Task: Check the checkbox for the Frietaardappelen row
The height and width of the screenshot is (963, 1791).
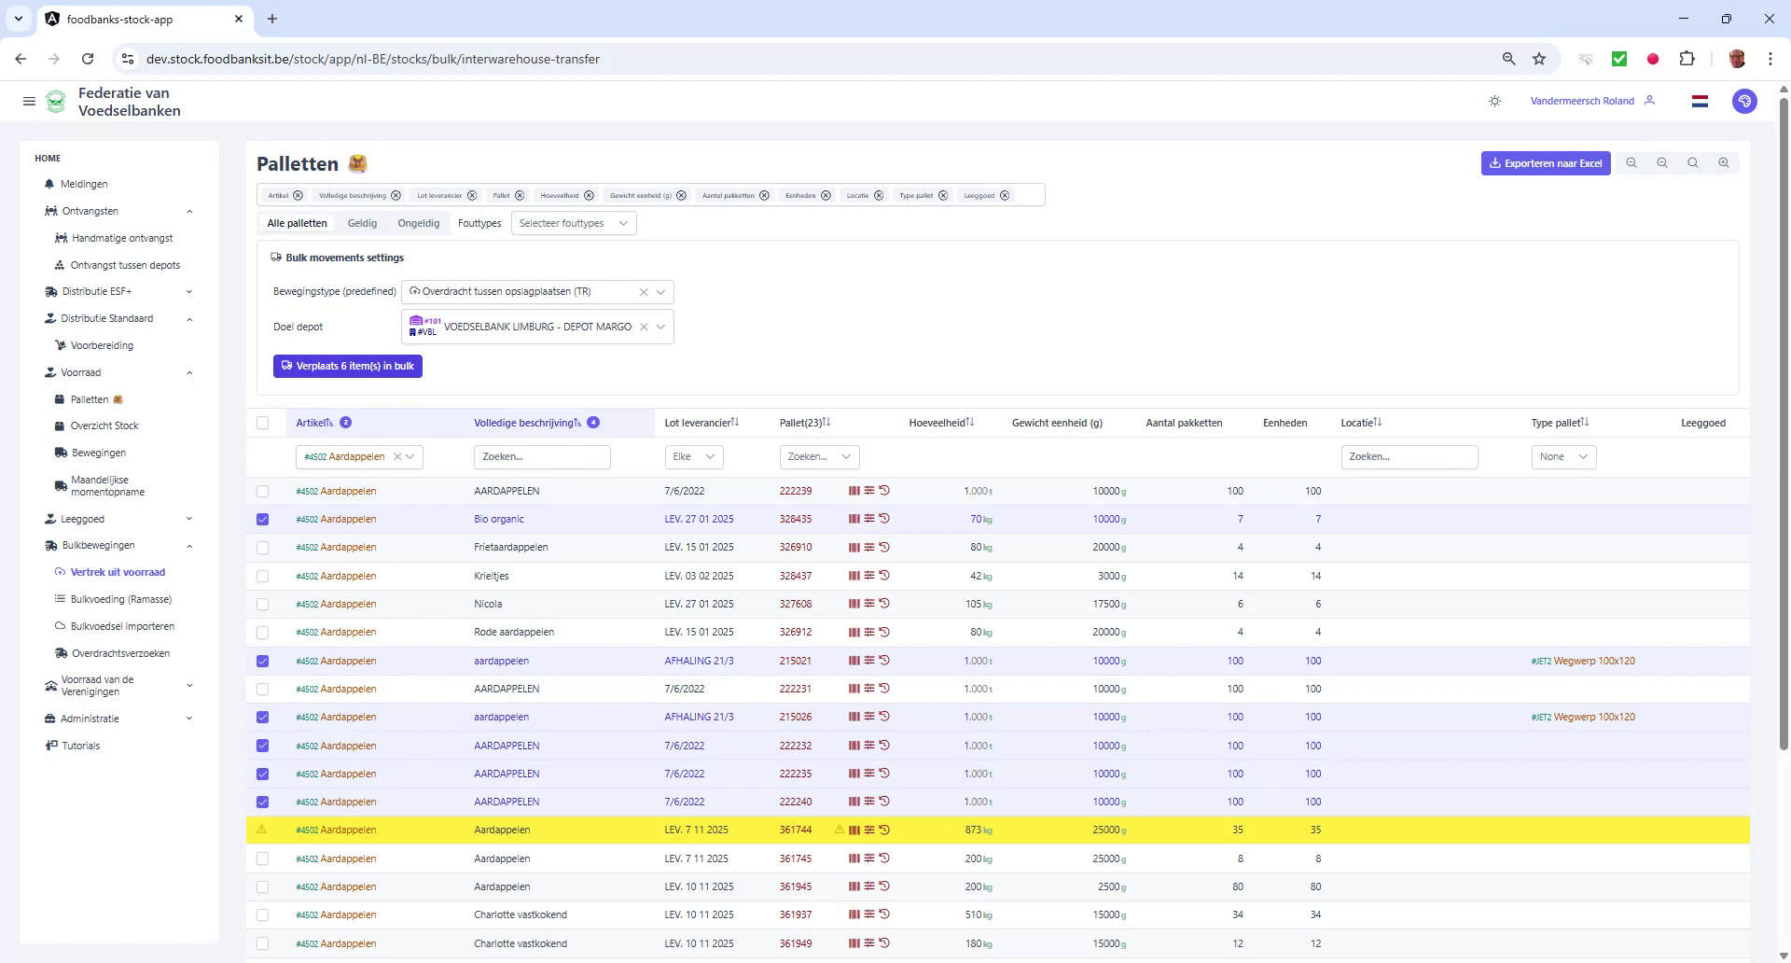Action: pyautogui.click(x=262, y=548)
